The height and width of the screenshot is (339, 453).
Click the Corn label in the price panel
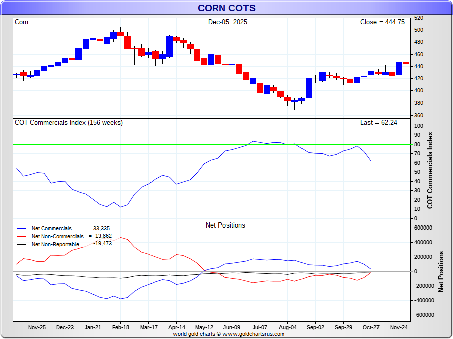(22, 22)
